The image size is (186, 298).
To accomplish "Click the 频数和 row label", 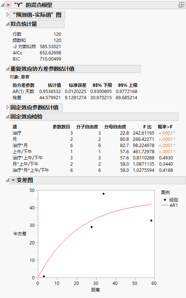I will [19, 40].
